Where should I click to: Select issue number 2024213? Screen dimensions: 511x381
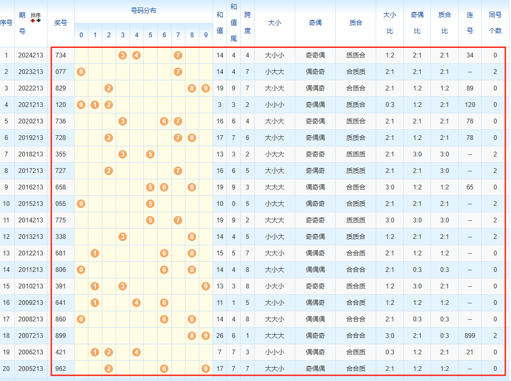(x=30, y=55)
